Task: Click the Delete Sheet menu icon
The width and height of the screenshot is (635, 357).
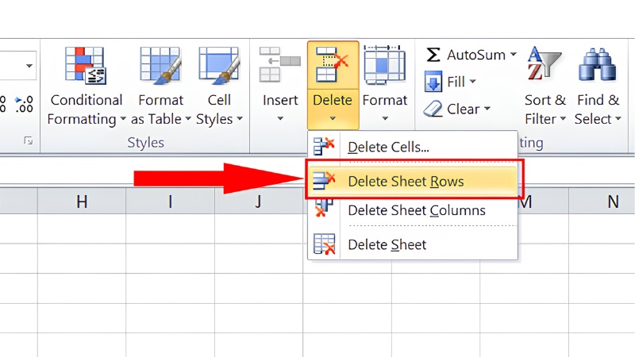Action: click(x=325, y=244)
